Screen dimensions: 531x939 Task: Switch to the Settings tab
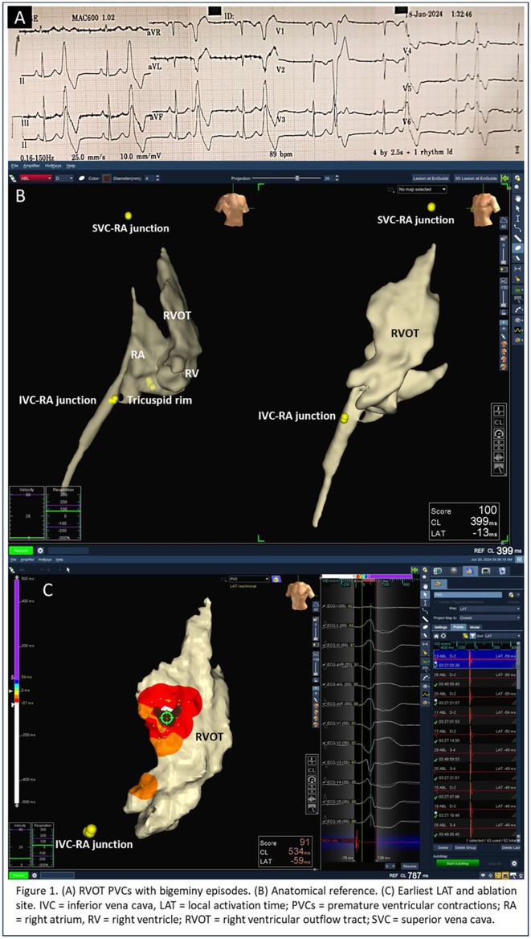coord(440,627)
